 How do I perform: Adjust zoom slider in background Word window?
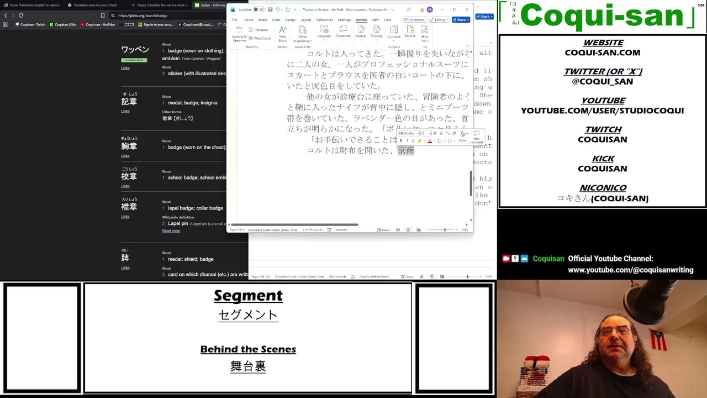pyautogui.click(x=467, y=276)
